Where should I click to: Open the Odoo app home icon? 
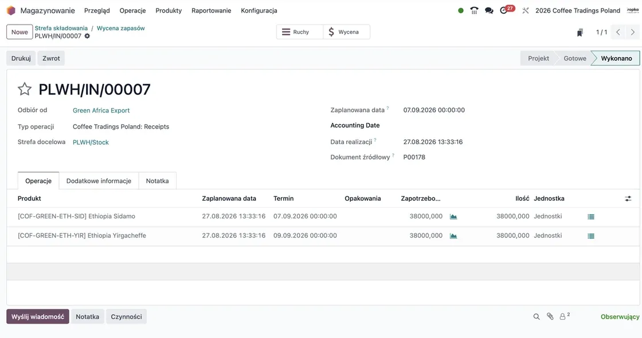(x=11, y=11)
